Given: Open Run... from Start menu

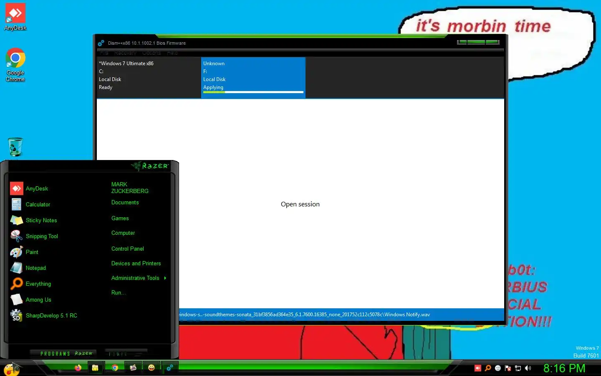Looking at the screenshot, I should pos(118,292).
